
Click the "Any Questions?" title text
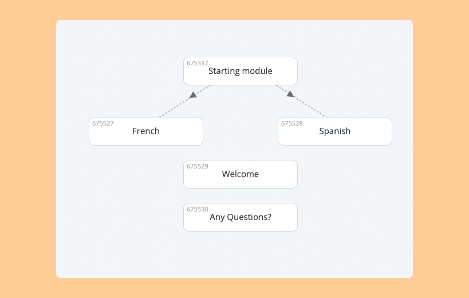241,217
